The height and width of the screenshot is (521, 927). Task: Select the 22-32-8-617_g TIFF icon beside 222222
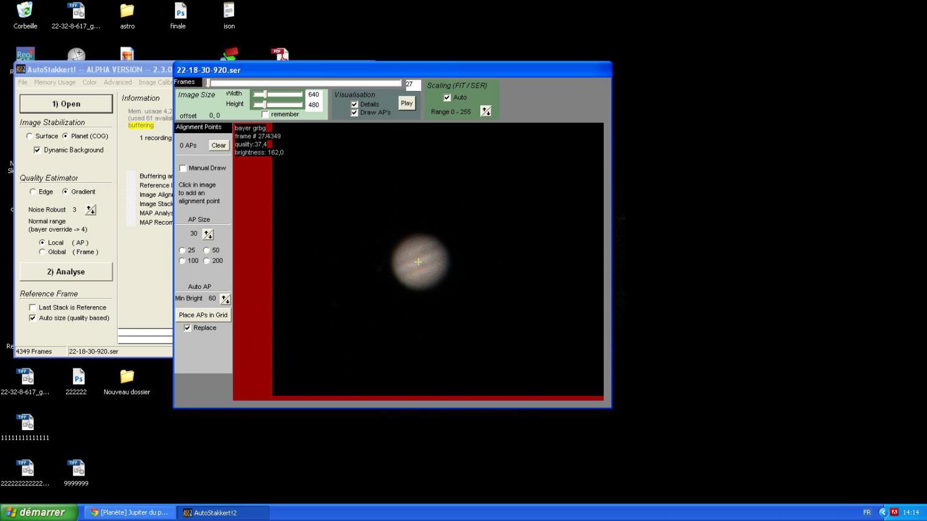(x=25, y=377)
